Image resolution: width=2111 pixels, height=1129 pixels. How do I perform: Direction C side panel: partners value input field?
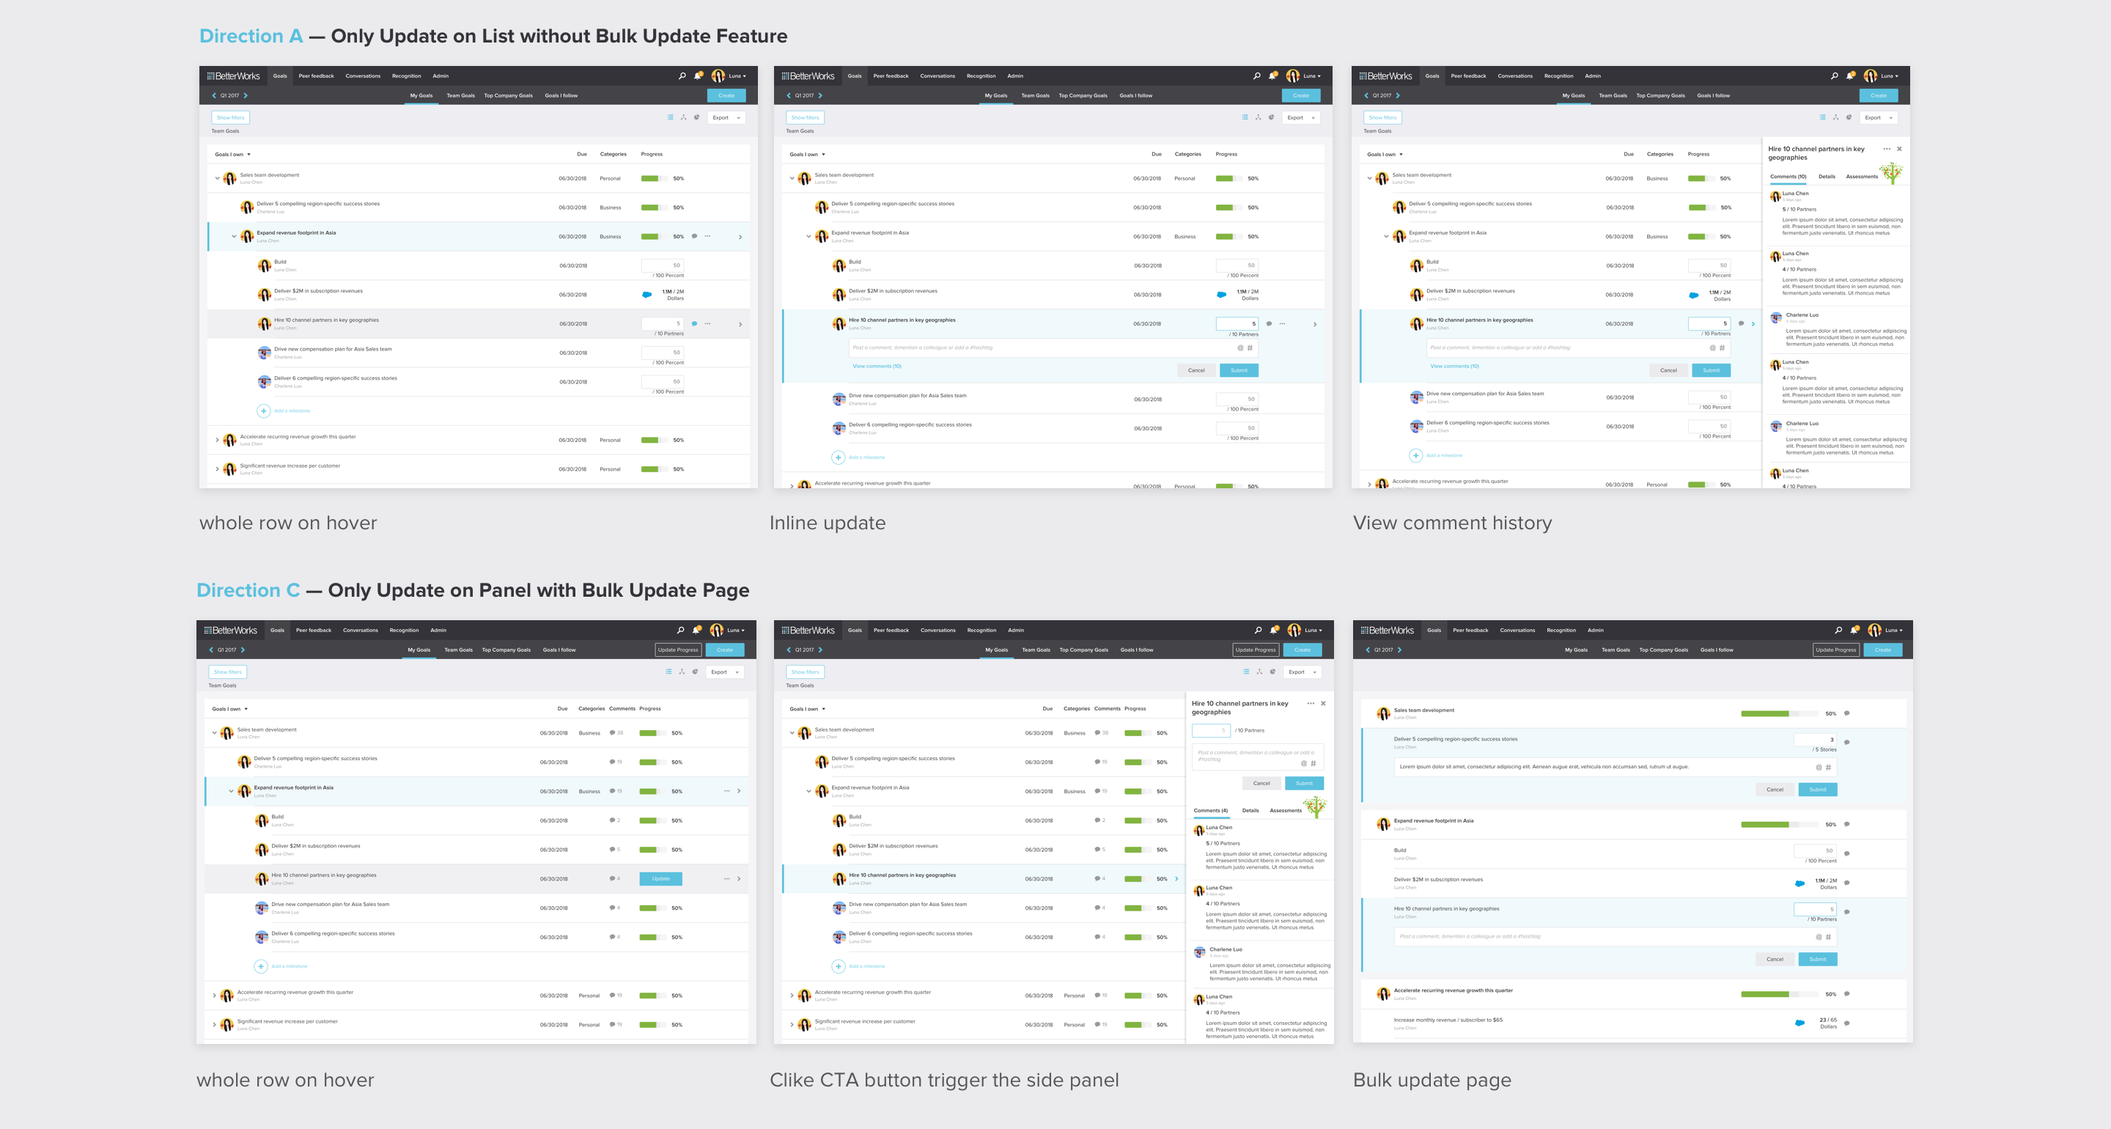pyautogui.click(x=1210, y=729)
